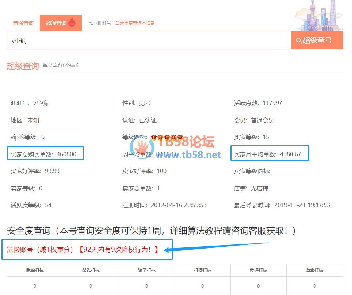Viewport: 352px width, 295px height.
Task: Click the 打假打标 column header
Action: click(x=203, y=270)
